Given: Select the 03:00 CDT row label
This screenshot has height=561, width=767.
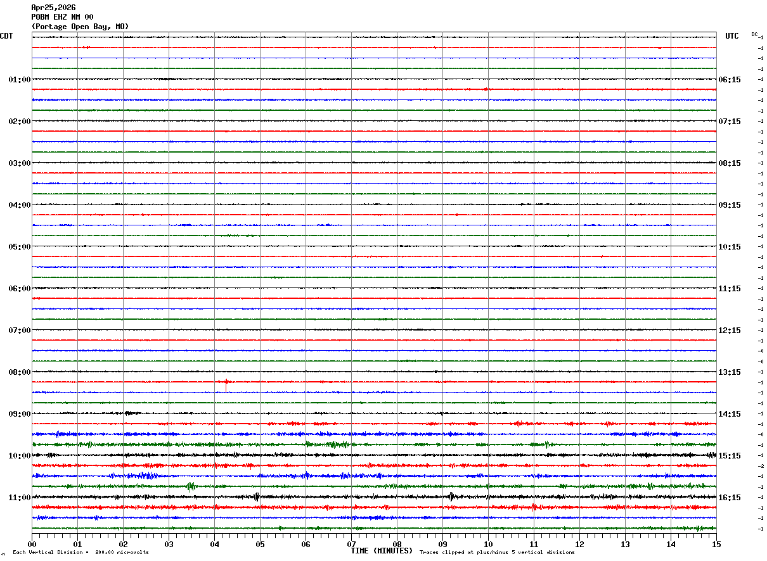Looking at the screenshot, I should point(20,163).
